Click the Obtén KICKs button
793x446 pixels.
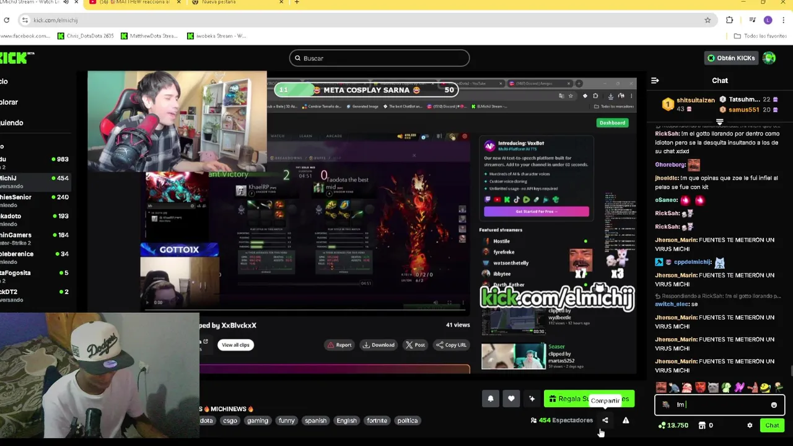731,58
